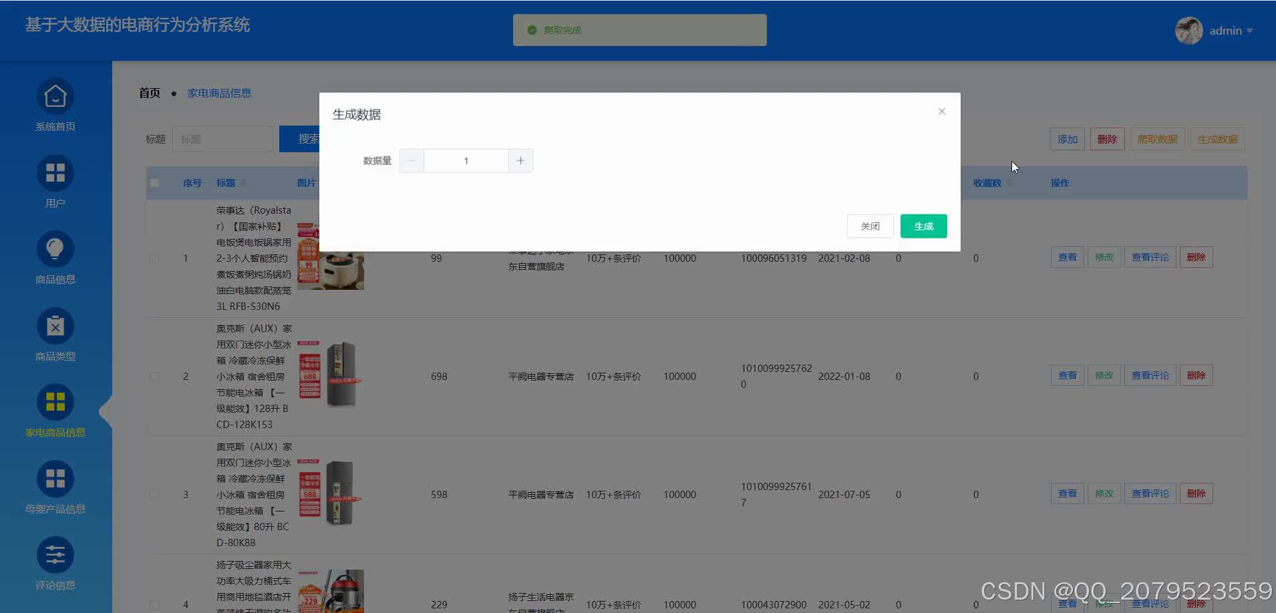Click the 爬取完成 success notification
Screen dimensions: 1276x613
pyautogui.click(x=639, y=30)
